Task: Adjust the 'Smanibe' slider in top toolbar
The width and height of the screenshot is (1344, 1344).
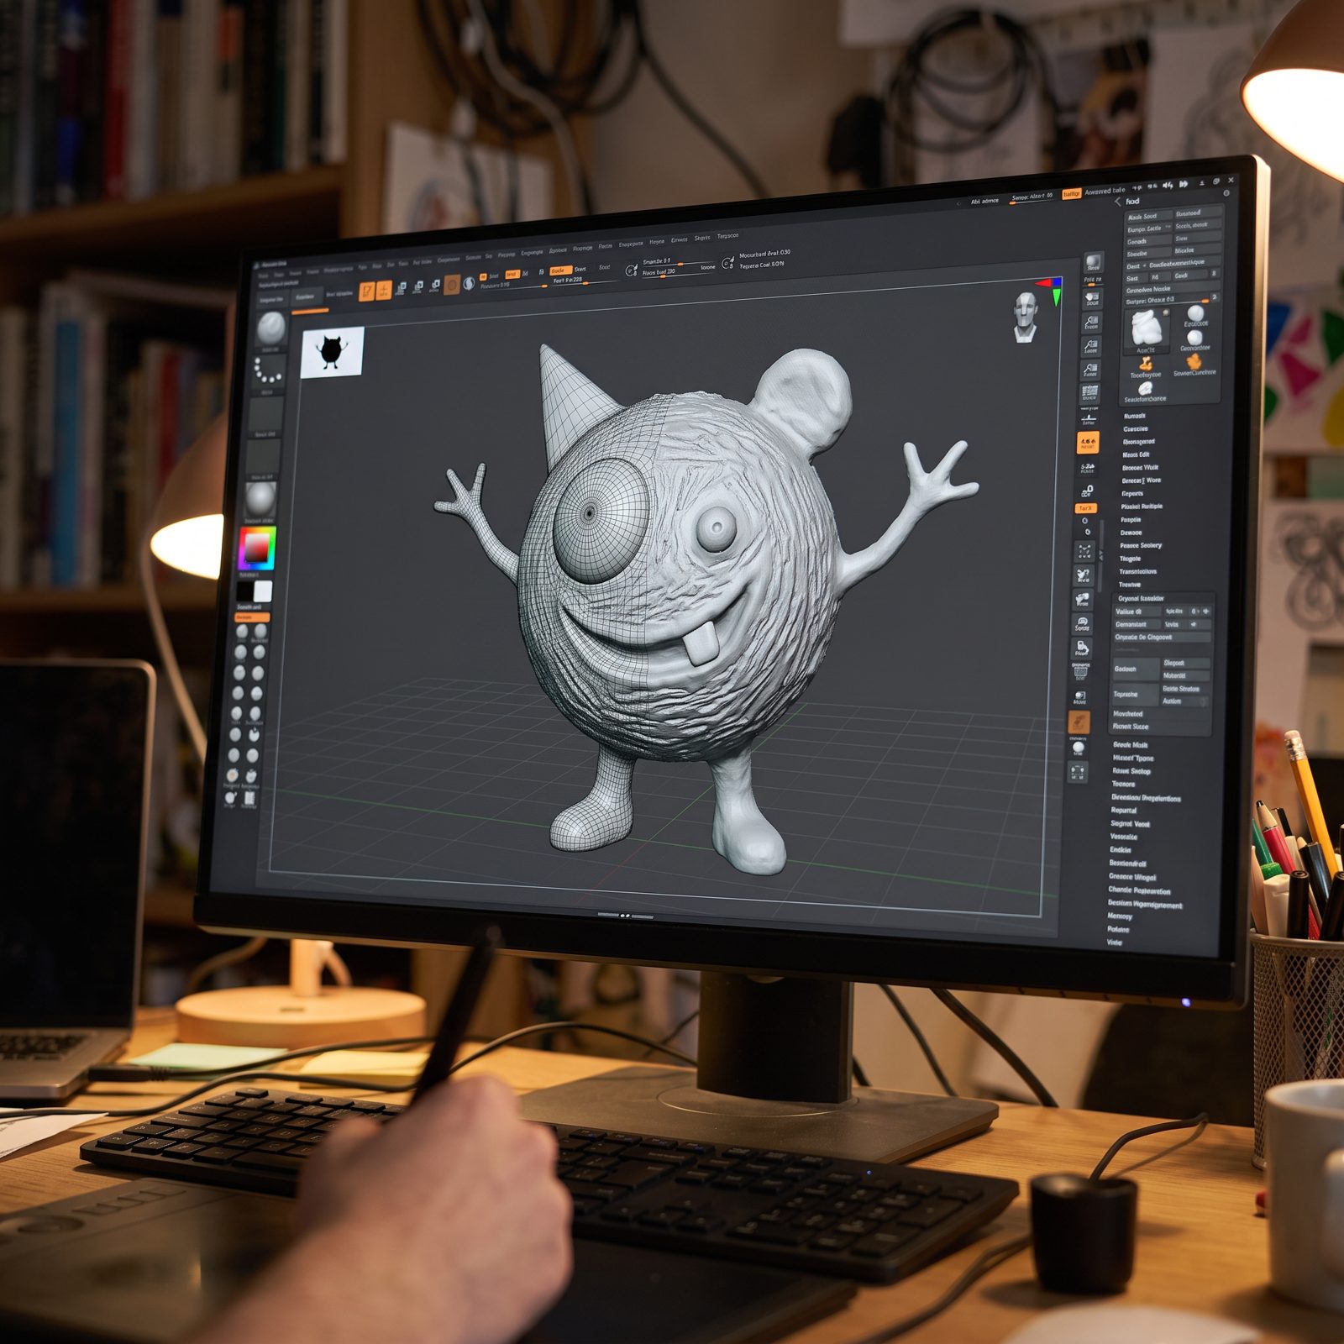Action: pyautogui.click(x=679, y=262)
